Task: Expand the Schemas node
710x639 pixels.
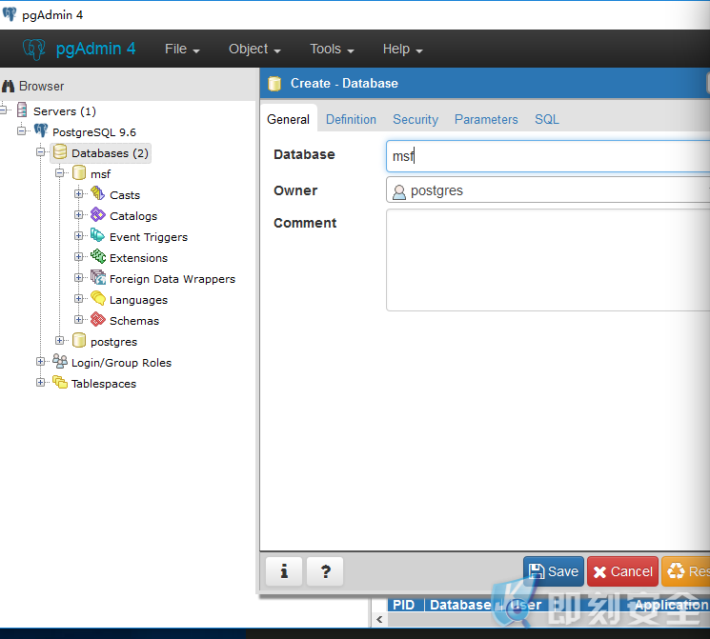Action: (78, 320)
